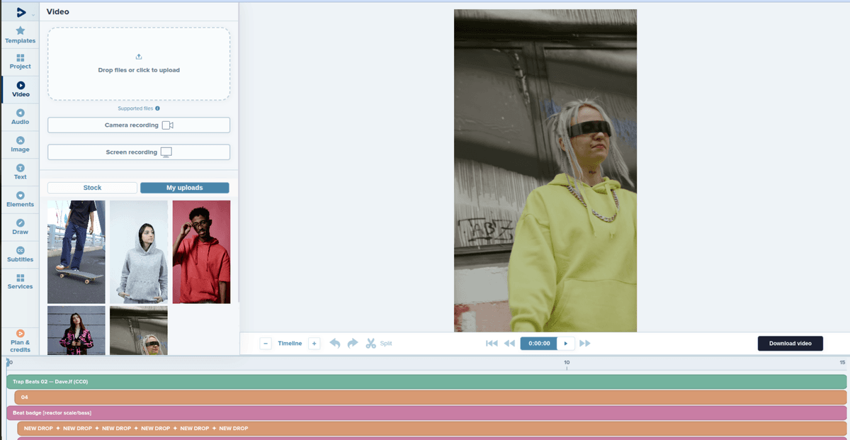Click the 10 second timeline ruler mark

tap(567, 363)
